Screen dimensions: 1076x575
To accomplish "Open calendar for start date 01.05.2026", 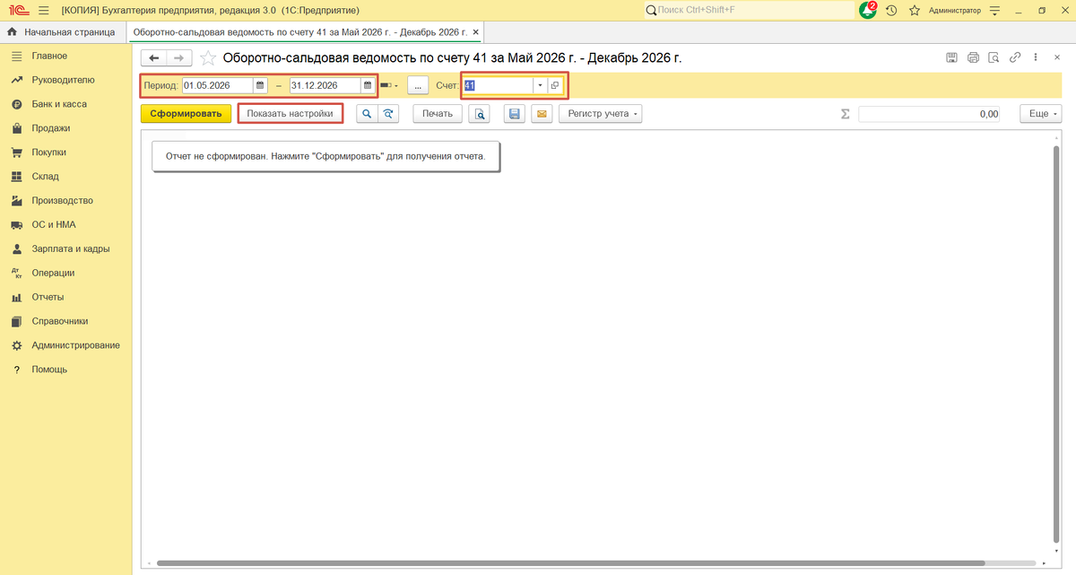I will [x=261, y=86].
